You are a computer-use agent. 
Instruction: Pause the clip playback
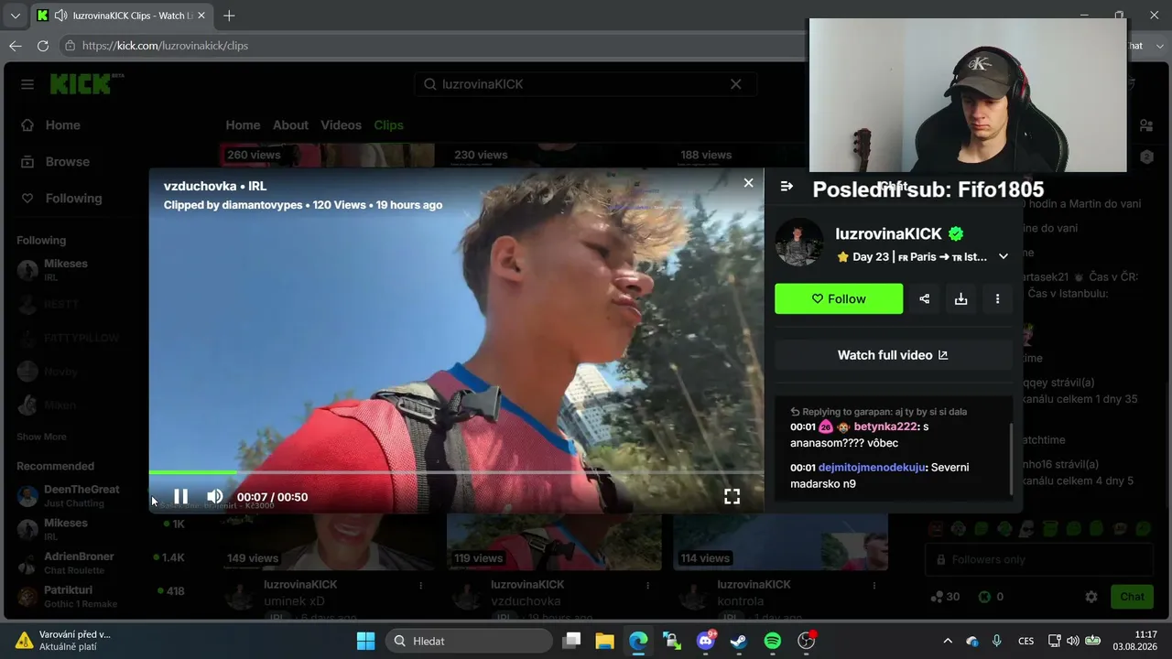[180, 497]
